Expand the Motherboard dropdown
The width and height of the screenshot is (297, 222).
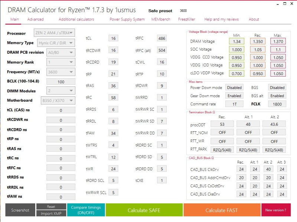pos(58,100)
